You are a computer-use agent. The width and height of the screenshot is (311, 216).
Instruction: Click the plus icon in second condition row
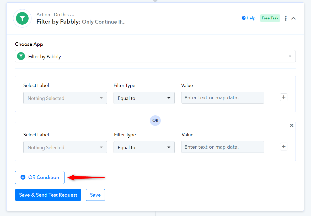point(283,147)
